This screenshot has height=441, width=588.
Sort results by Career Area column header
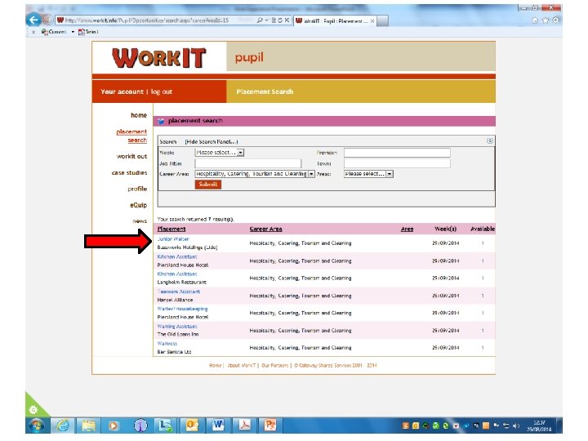tap(266, 229)
